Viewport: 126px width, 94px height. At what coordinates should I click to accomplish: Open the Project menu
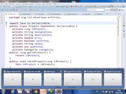38,4
